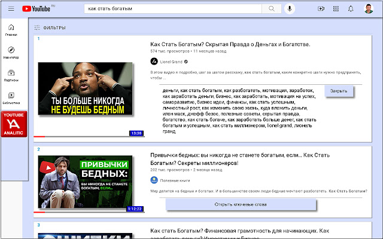
Task: Open the YouTube apps grid
Action: point(336,9)
